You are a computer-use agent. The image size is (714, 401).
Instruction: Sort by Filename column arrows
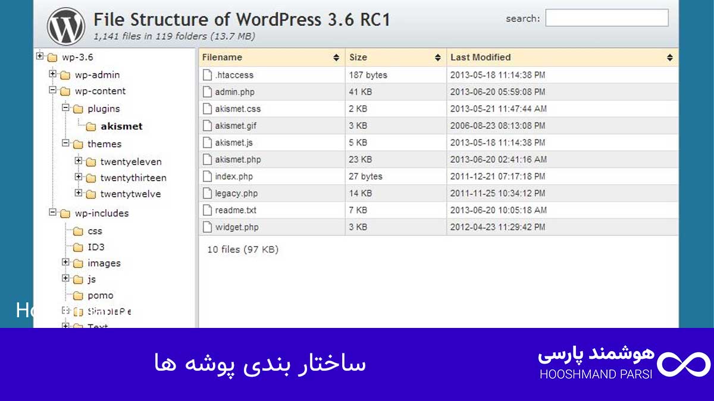[336, 58]
